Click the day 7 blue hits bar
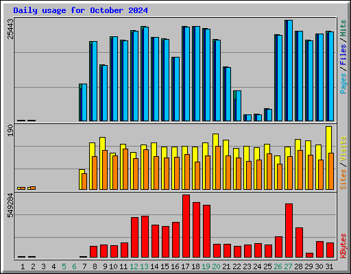The image size is (351, 274). pyautogui.click(x=84, y=102)
